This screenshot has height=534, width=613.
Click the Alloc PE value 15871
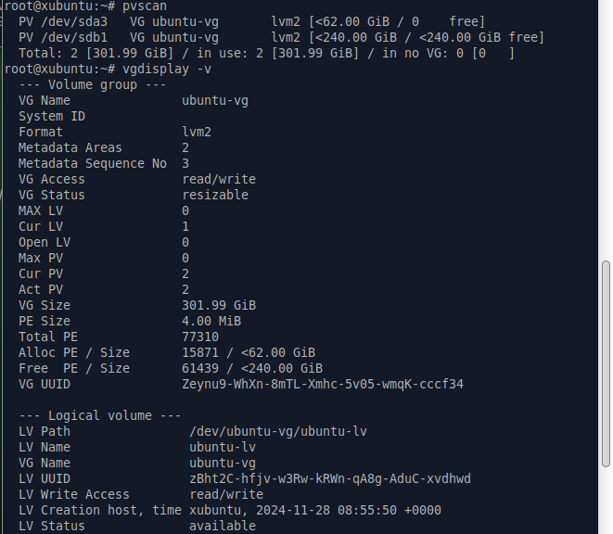pos(200,352)
